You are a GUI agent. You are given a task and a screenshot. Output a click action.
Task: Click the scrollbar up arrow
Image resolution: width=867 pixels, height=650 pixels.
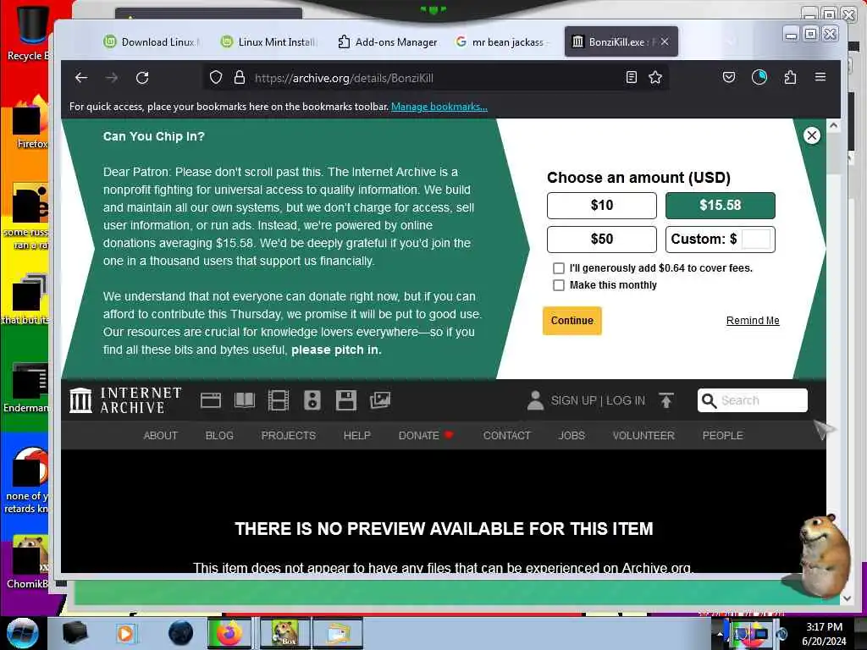coord(833,125)
